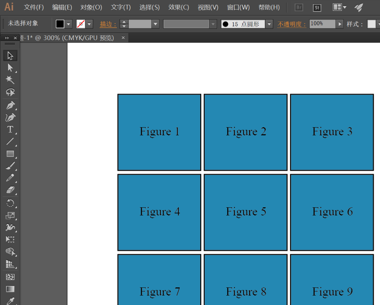Viewport: 380px width, 305px height.
Task: Adjust the stroke weight stepper arrows
Action: 124,24
